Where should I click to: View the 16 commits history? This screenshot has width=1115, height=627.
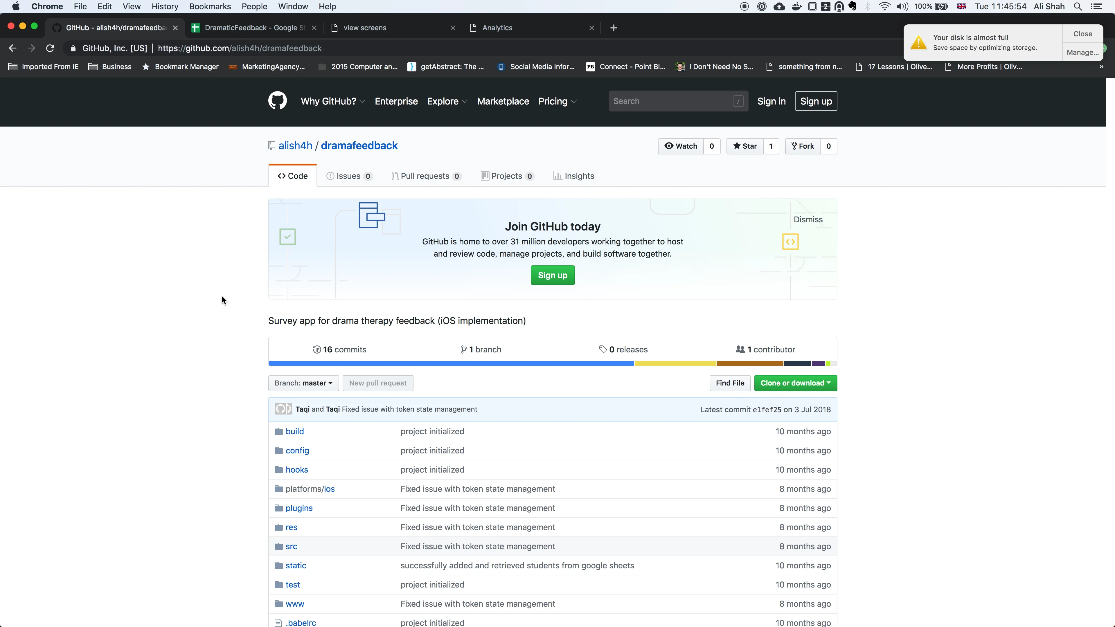[339, 349]
